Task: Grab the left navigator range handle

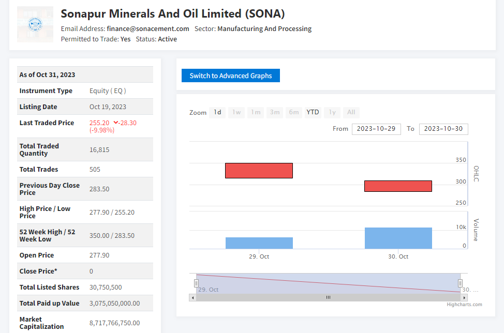Action: (x=197, y=283)
